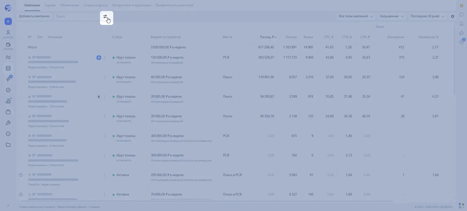The height and width of the screenshot is (211, 467).
Task: Click the blue lightning badge in 403 526,07 row
Action: point(99,58)
